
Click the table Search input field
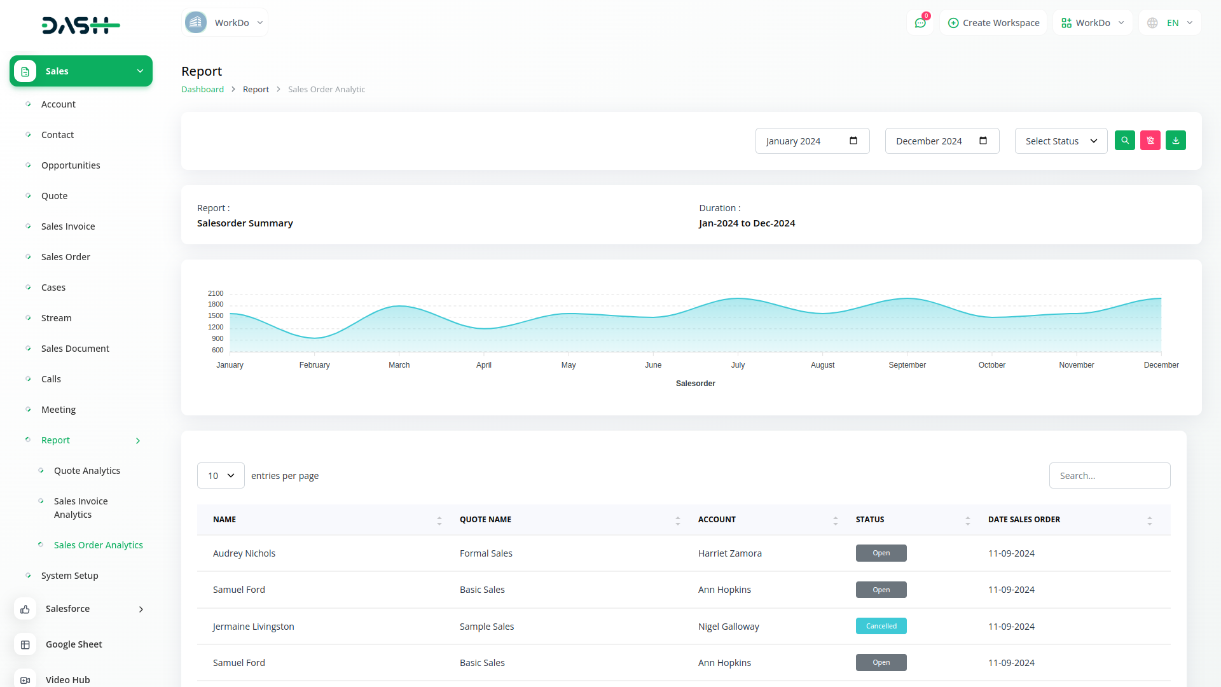[1109, 476]
